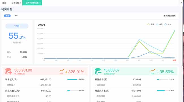
Task: Select the 本月 period pill
Action: 7,16
